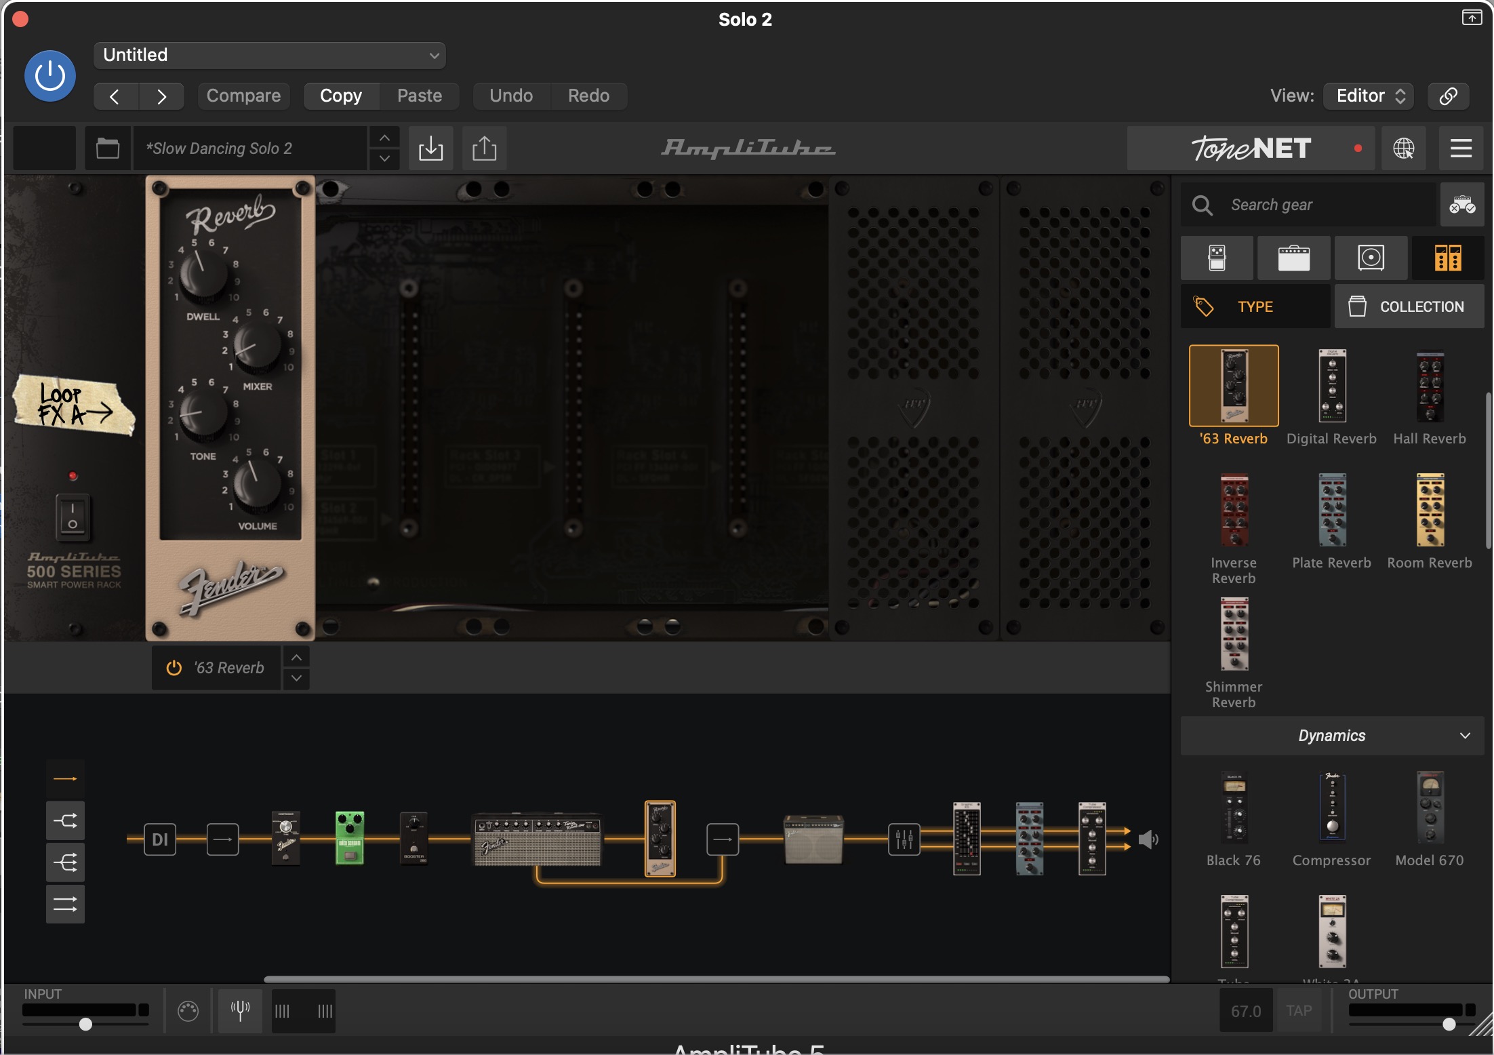1494x1055 pixels.
Task: Open the hamburger main menu
Action: (1461, 148)
